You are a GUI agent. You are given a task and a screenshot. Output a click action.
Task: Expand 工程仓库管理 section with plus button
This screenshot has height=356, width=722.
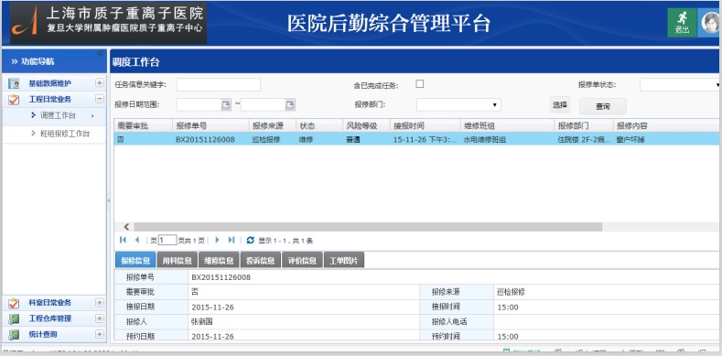[100, 318]
